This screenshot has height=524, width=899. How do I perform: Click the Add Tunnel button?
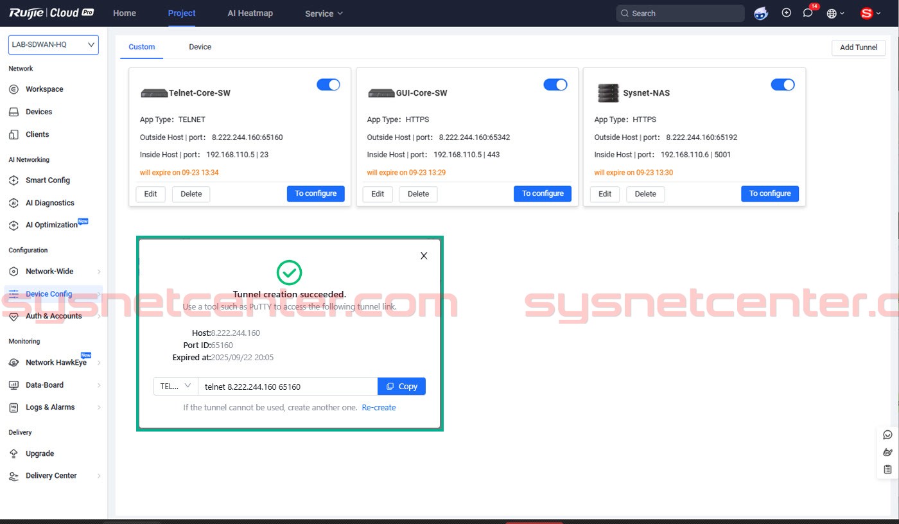(x=859, y=48)
